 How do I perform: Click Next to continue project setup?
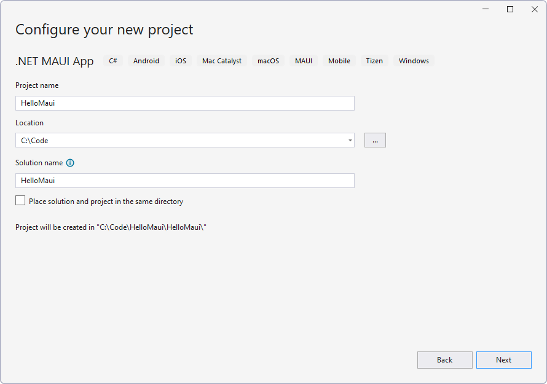pyautogui.click(x=503, y=360)
